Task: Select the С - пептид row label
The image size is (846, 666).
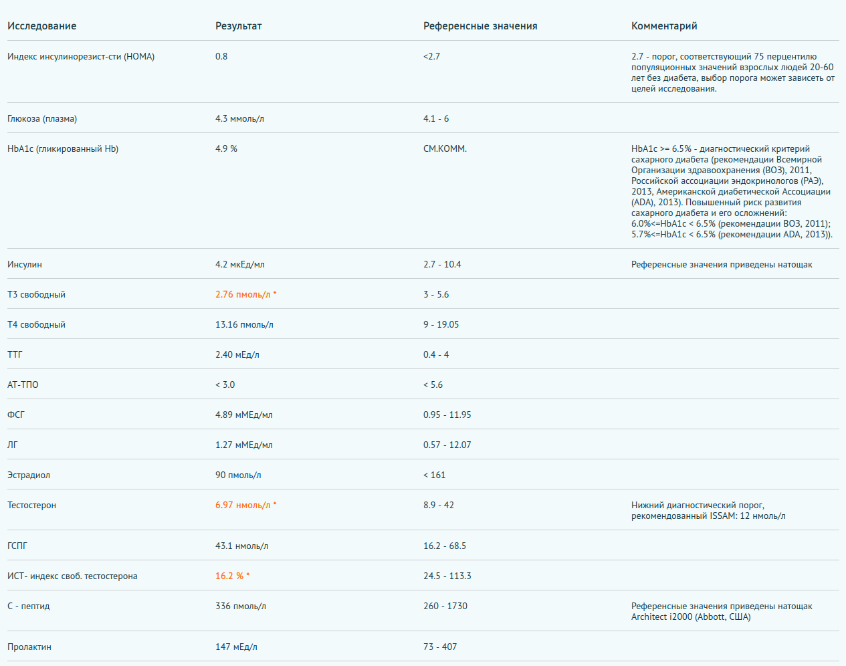Action: (x=29, y=606)
